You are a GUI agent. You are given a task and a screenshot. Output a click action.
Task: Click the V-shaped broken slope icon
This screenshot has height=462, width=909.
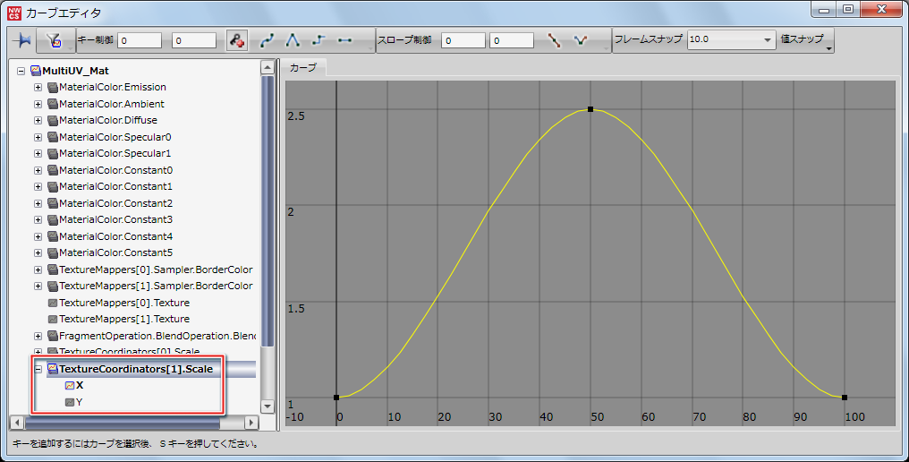coord(581,40)
